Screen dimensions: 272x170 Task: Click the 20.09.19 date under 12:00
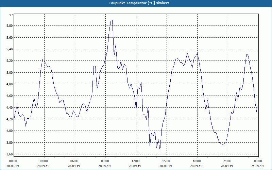(x=135, y=166)
